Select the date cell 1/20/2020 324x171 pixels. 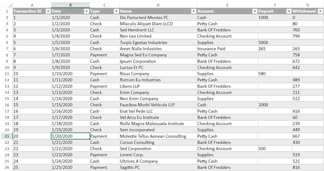tap(70, 136)
